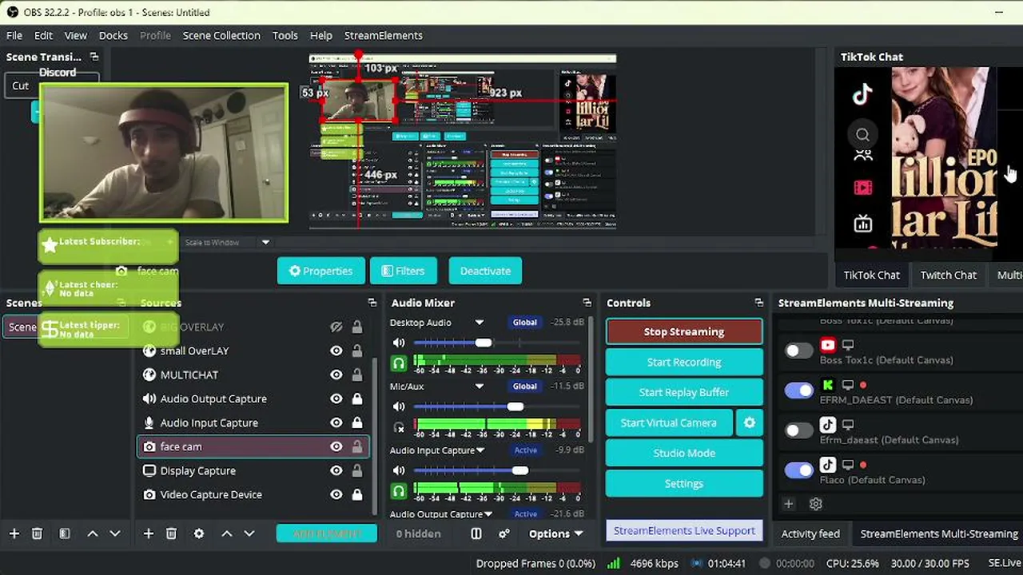Click the TikTok logo in chat dock

(862, 95)
